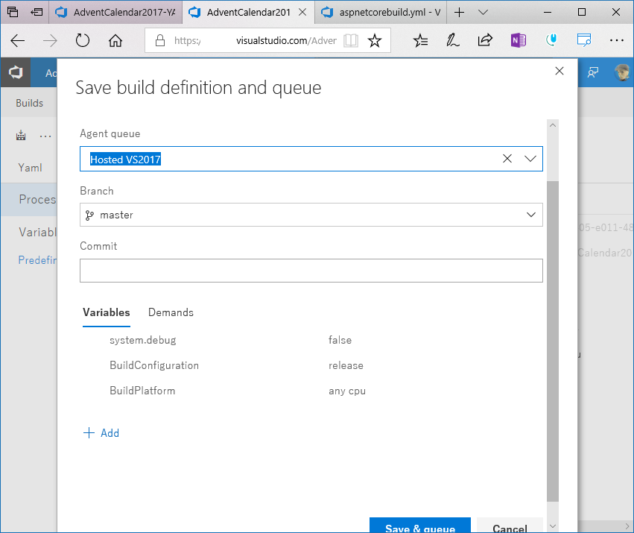Click the system.debug variable name
This screenshot has width=634, height=533.
143,340
